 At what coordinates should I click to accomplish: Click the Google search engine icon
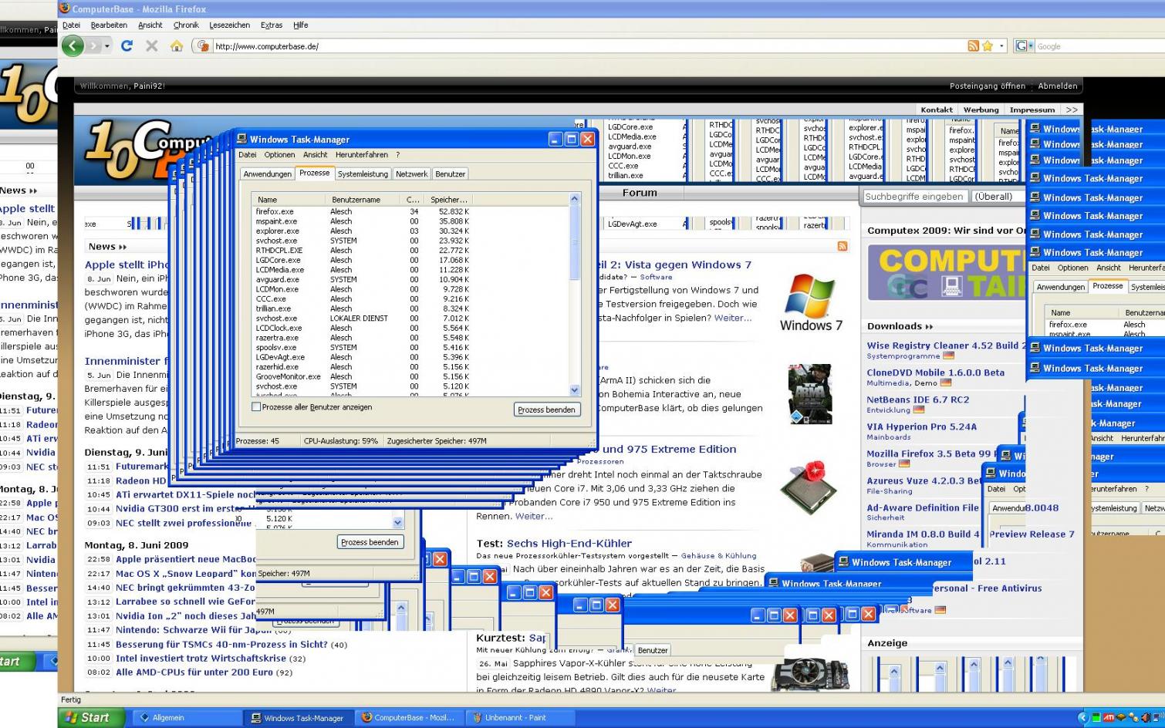1021,46
